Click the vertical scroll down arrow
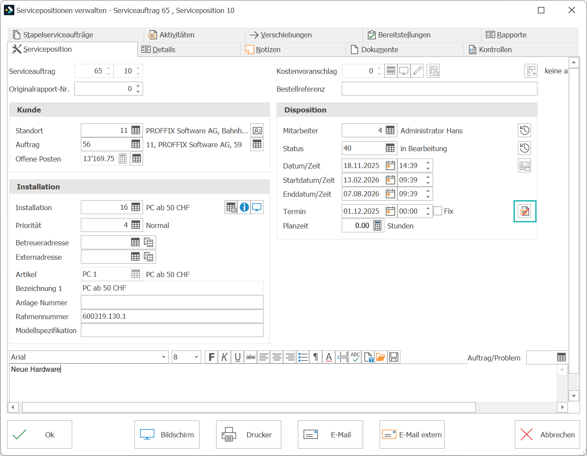Viewport: 587px width, 456px height. point(574,396)
